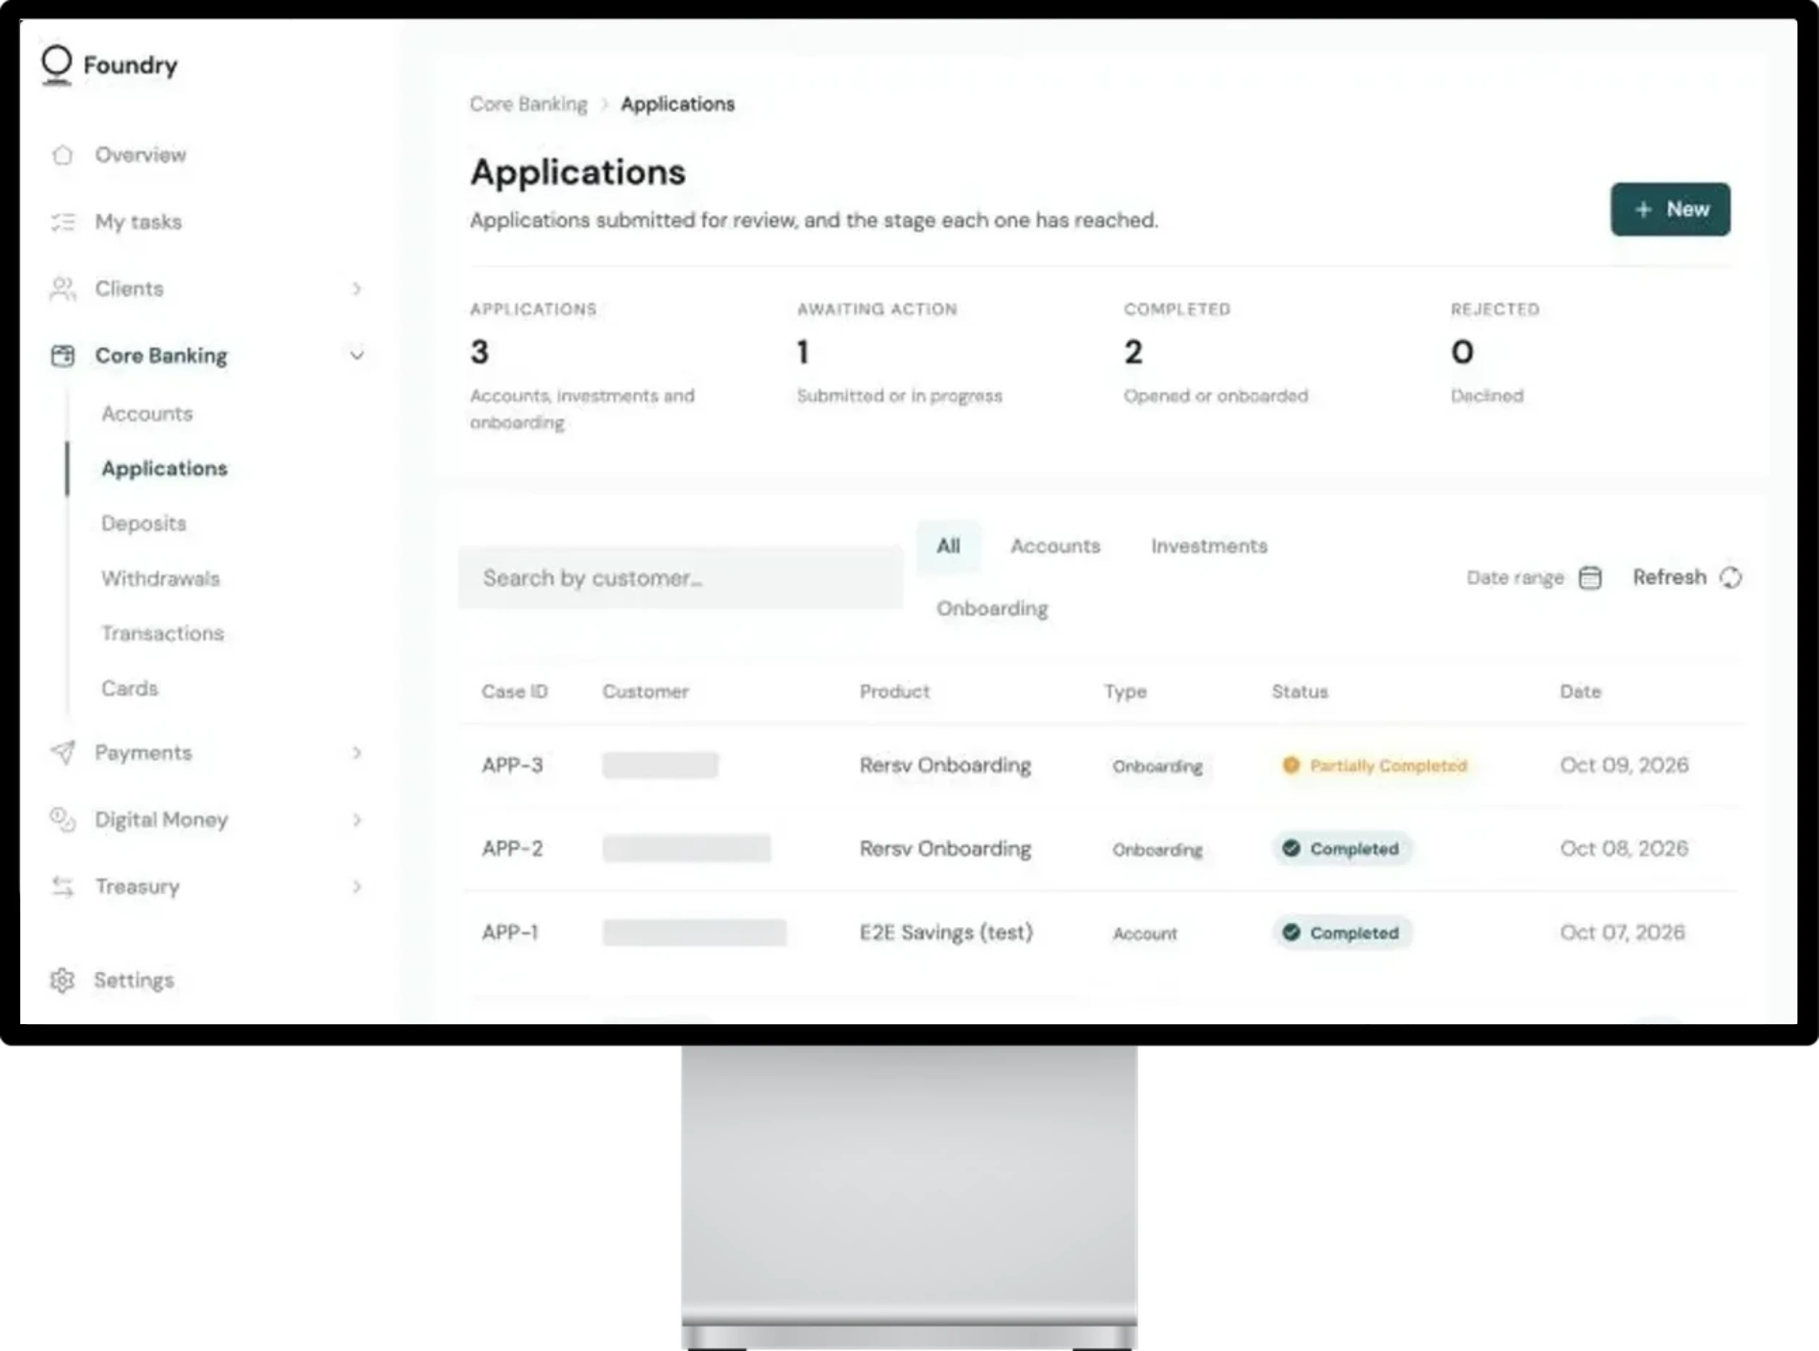Click E2E Savings (test) product

[x=946, y=932]
